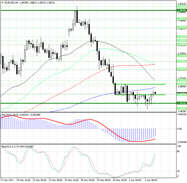Image resolution: width=187 pixels, height=183 pixels.
Task: Click the 1.08725 price level label
Action: point(182,19)
